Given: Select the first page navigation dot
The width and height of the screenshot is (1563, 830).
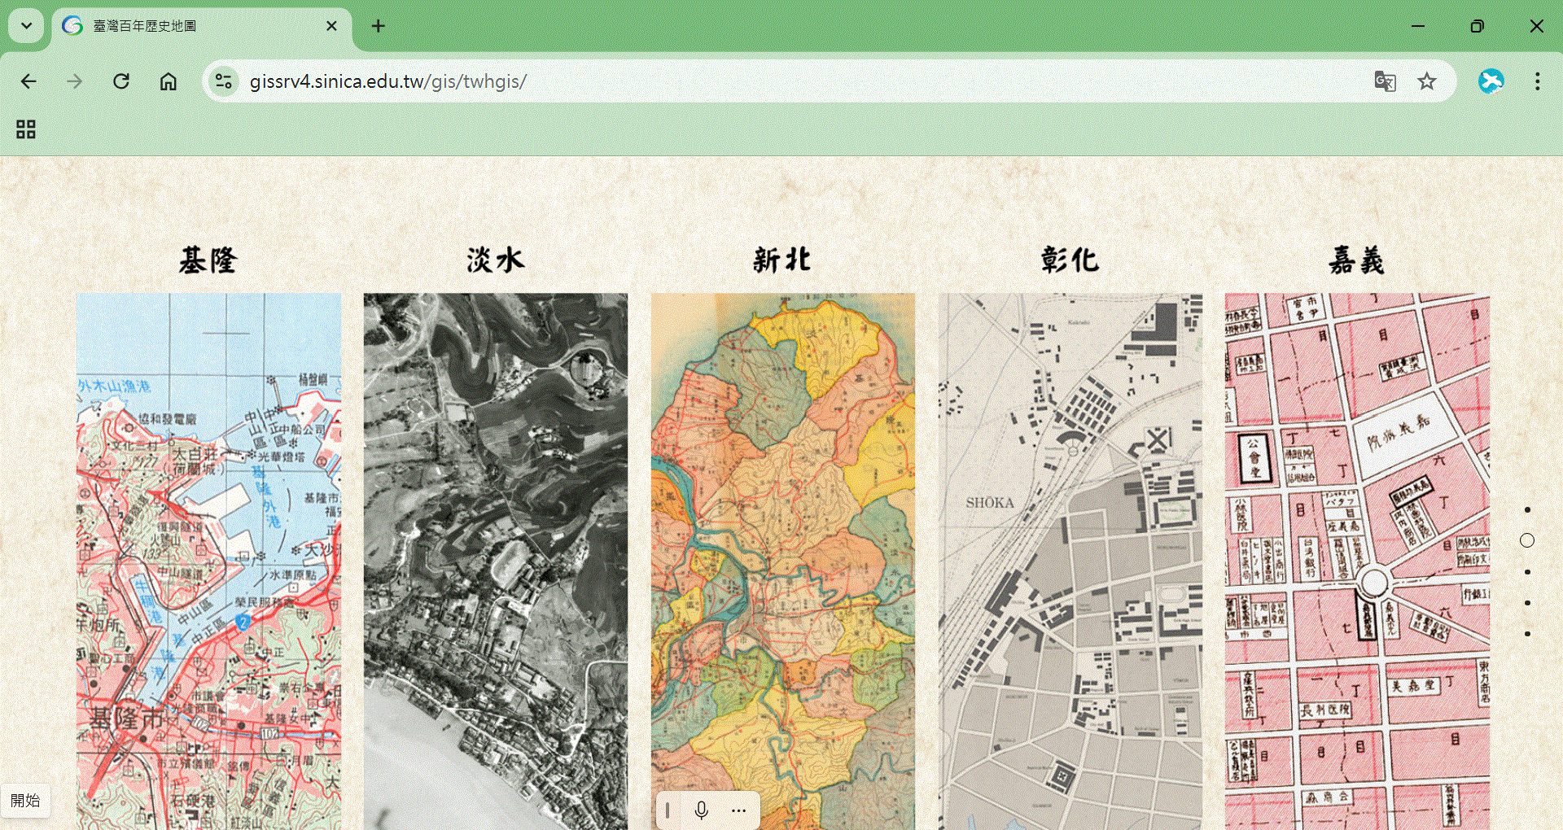Looking at the screenshot, I should point(1527,510).
